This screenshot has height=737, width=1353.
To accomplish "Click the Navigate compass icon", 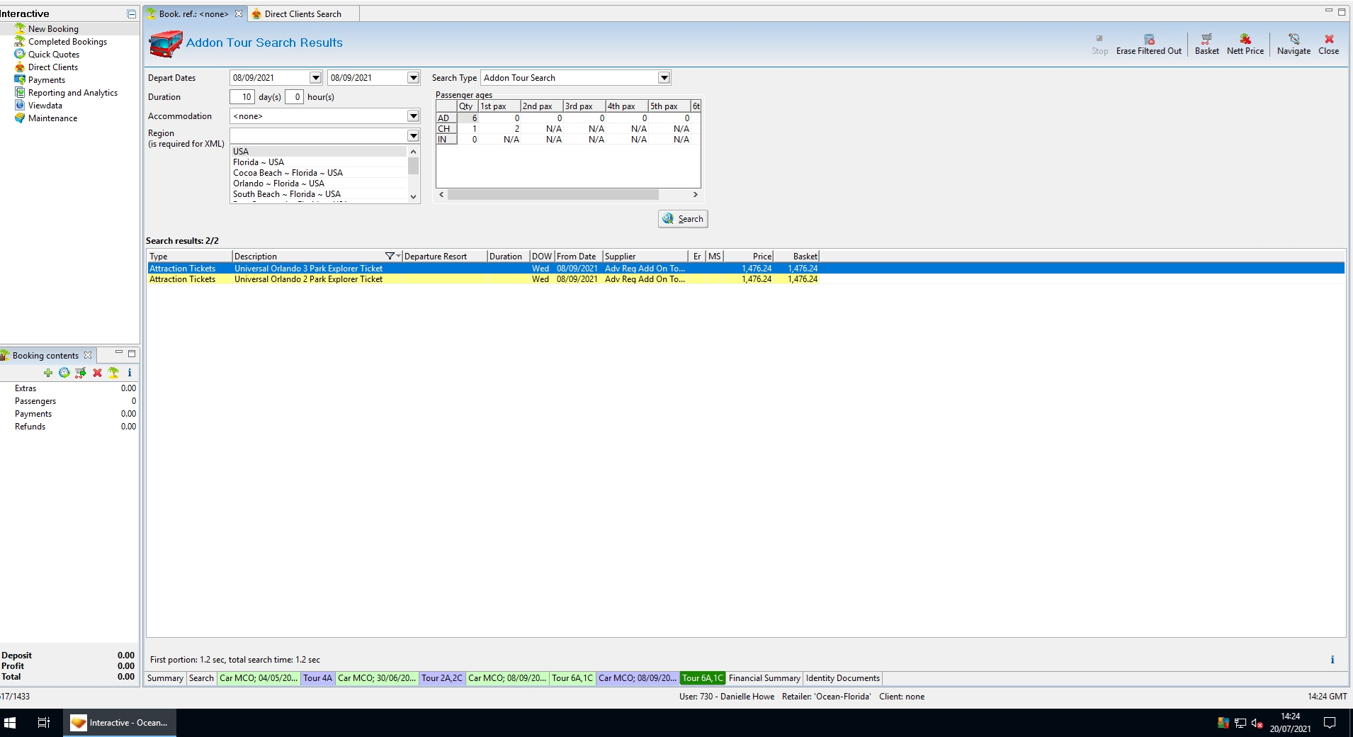I will click(x=1293, y=39).
